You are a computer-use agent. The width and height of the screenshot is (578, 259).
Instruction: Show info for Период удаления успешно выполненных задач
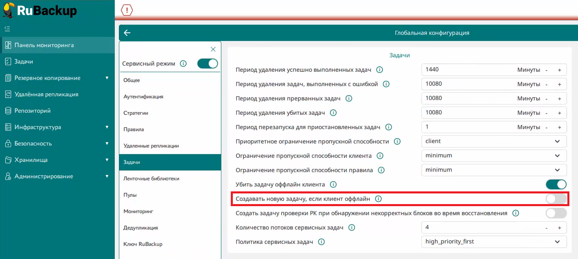pyautogui.click(x=380, y=70)
